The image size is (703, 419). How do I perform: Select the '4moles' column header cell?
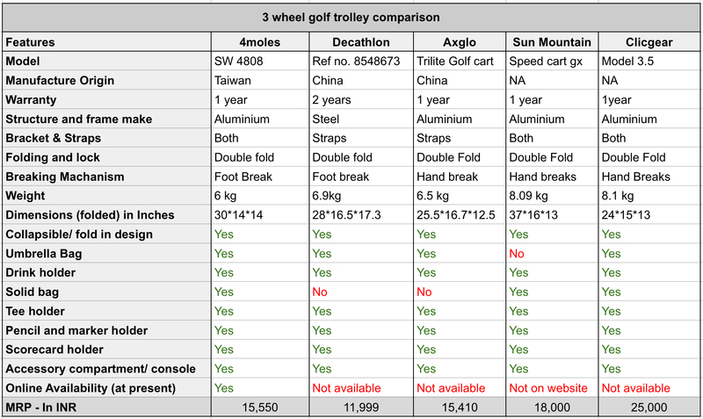tap(259, 41)
